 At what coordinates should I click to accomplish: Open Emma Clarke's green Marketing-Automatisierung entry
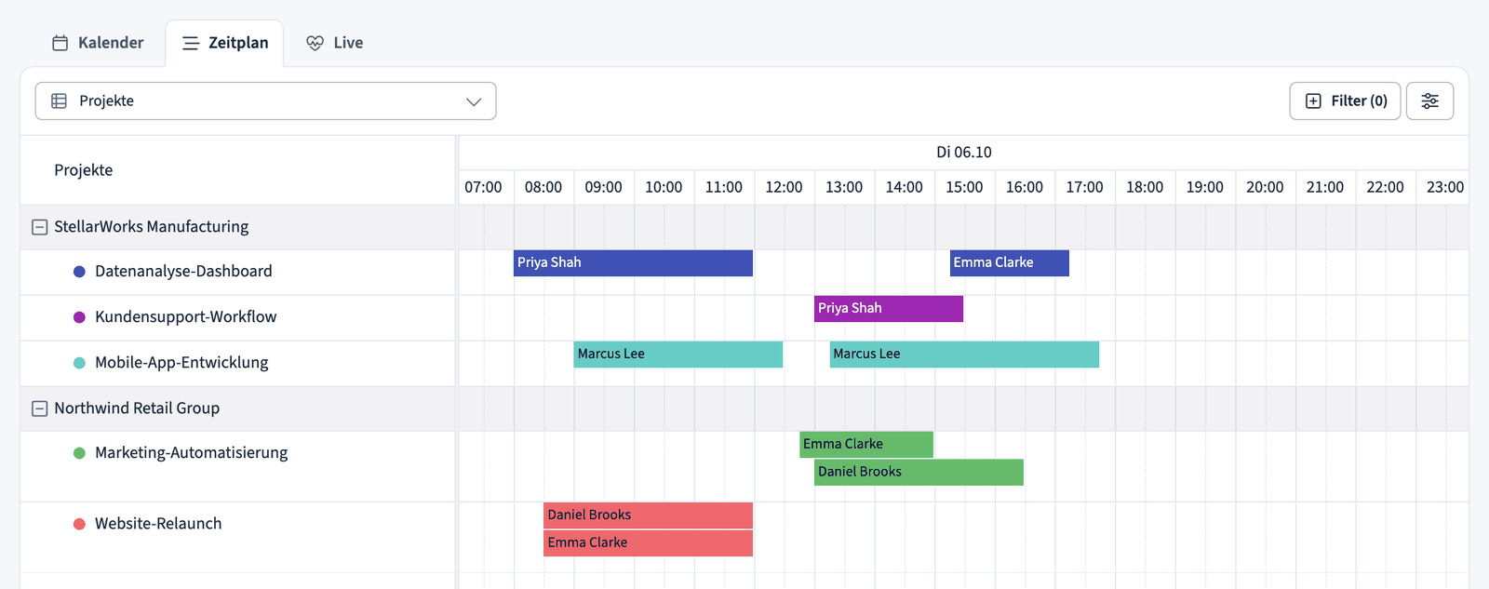(866, 445)
